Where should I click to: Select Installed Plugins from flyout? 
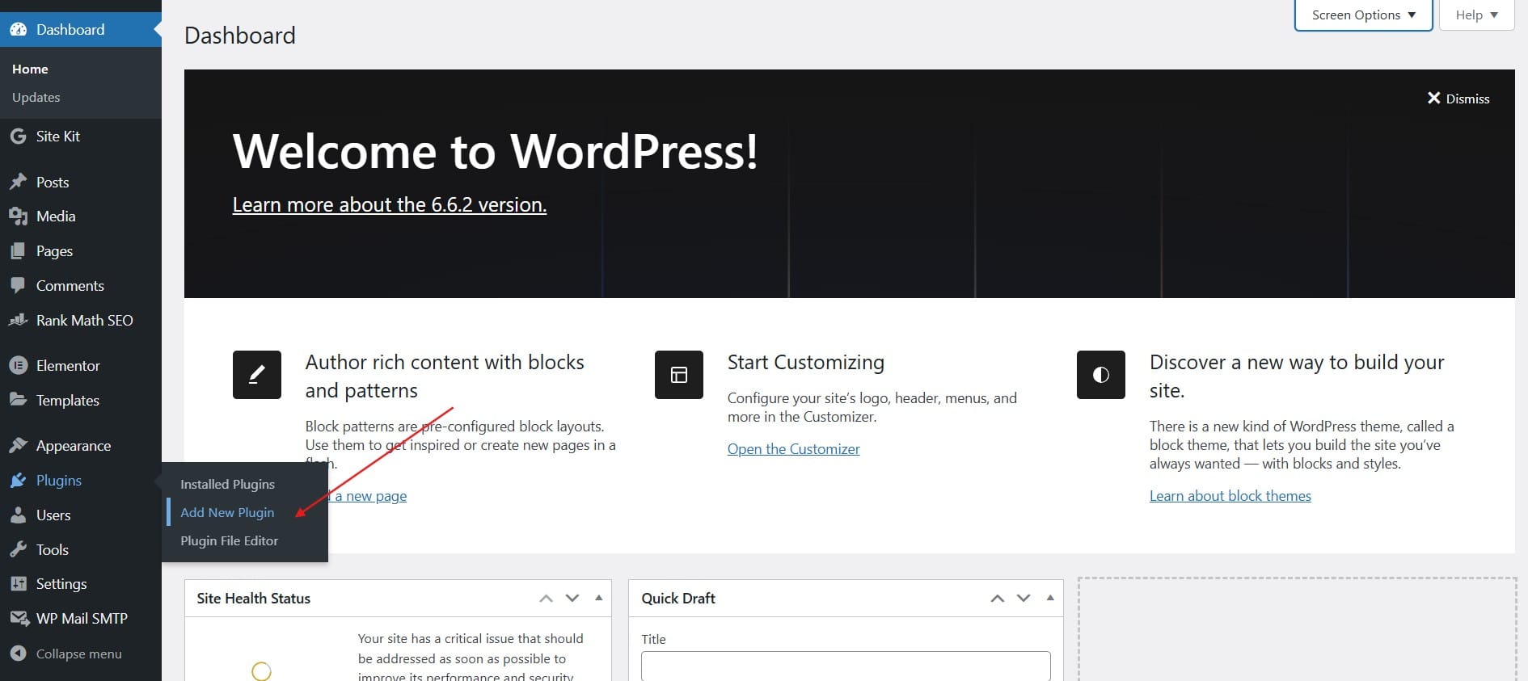pos(227,485)
